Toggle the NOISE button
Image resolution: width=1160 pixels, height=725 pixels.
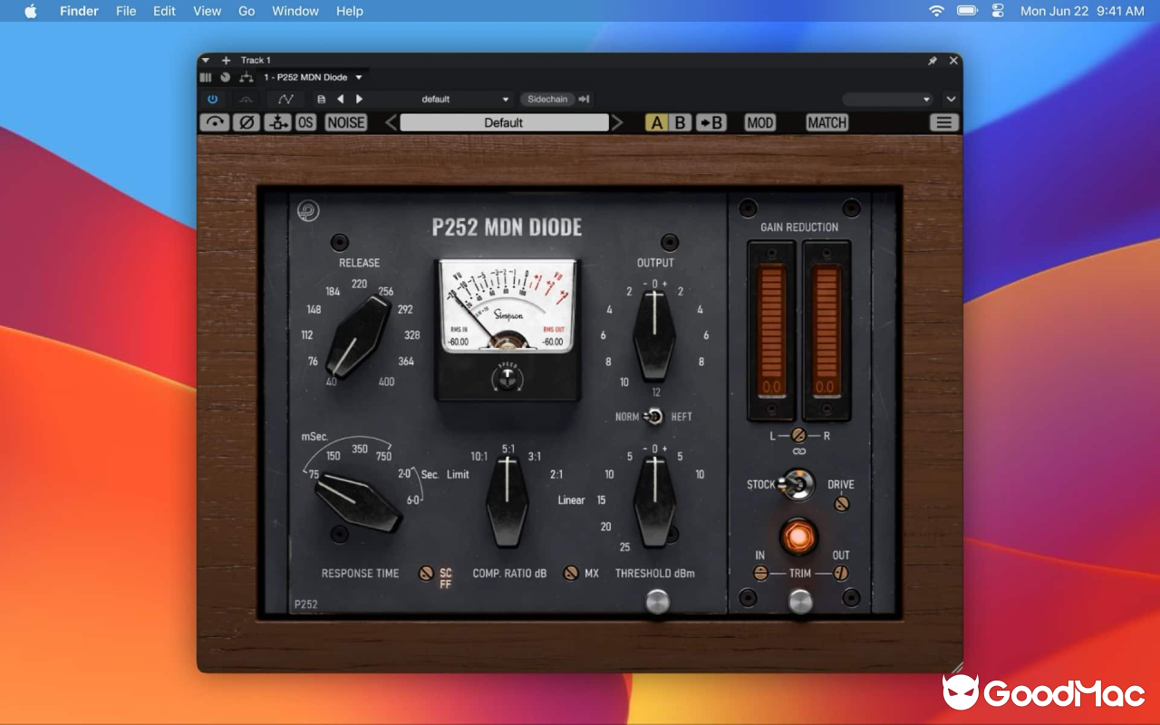click(x=346, y=122)
